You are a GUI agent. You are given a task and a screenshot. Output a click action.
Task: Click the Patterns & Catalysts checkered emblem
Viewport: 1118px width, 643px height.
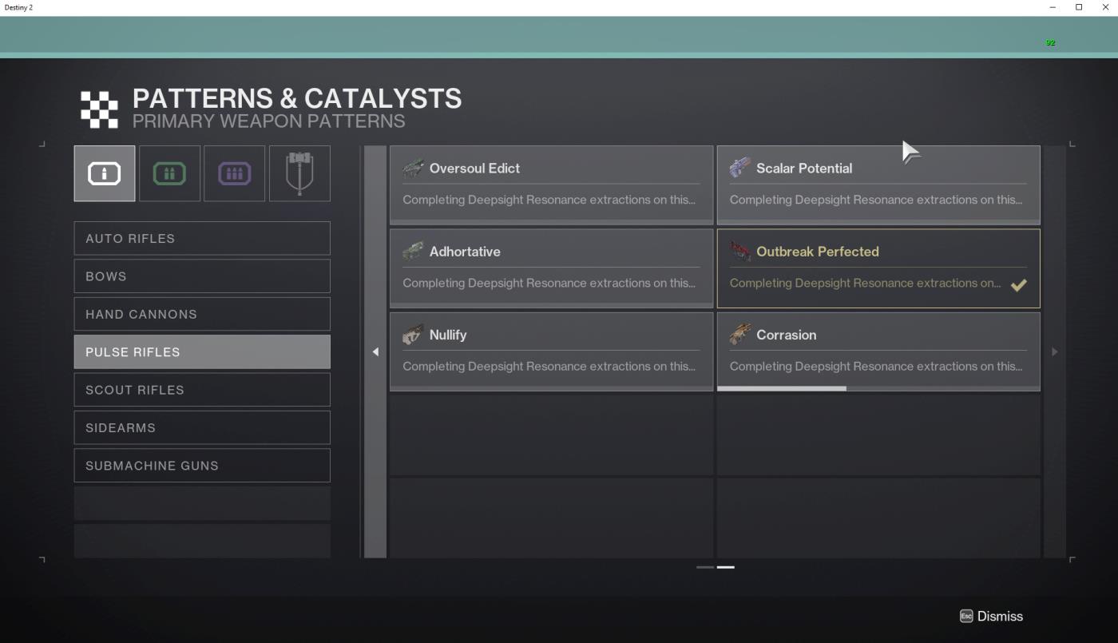coord(99,109)
